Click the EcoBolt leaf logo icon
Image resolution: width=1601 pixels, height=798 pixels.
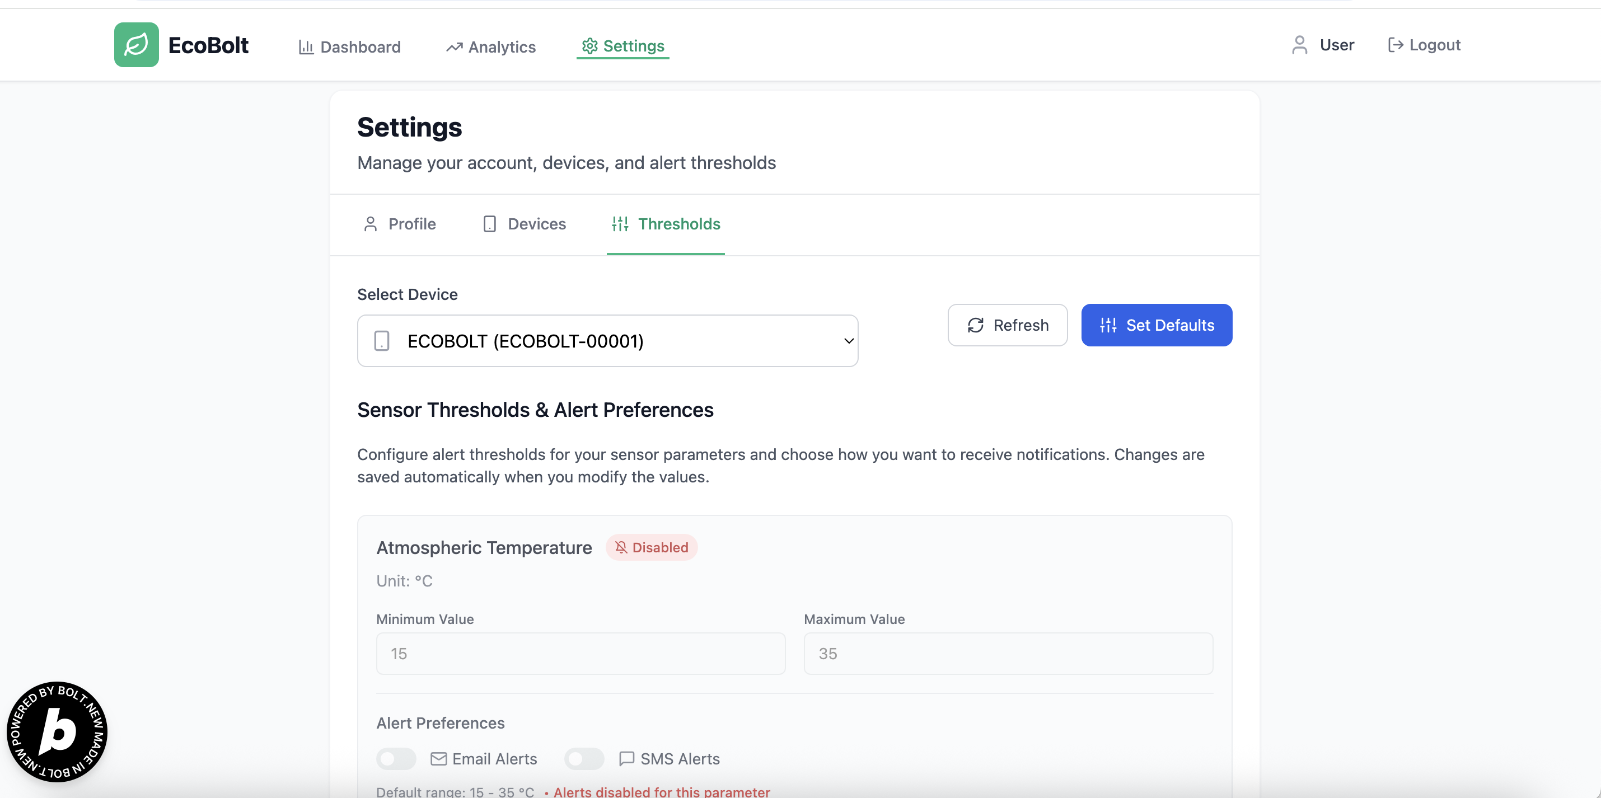coord(136,45)
